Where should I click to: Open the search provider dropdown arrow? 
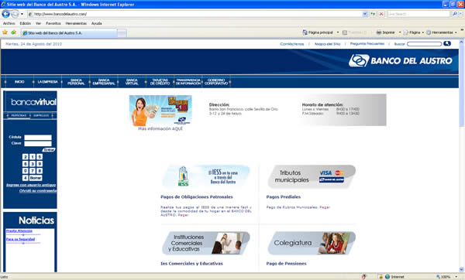pos(460,14)
